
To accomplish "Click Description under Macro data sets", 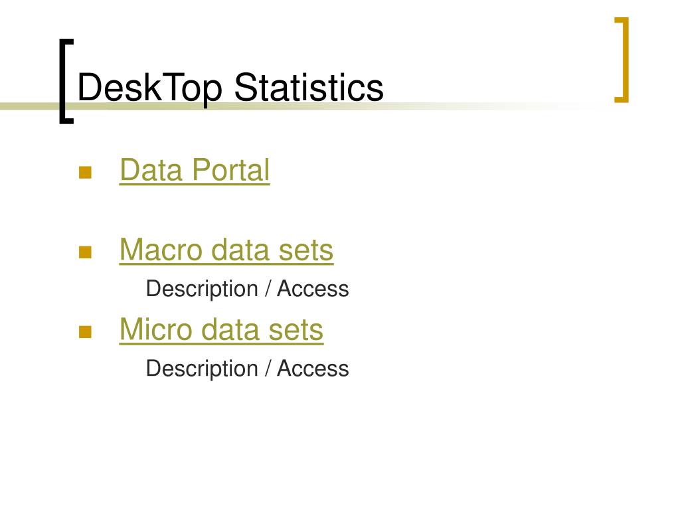I will point(202,290).
